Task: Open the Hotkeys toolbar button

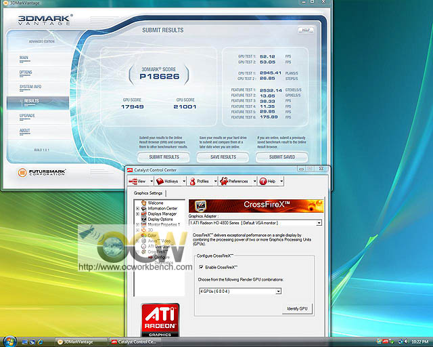Action: [x=168, y=181]
